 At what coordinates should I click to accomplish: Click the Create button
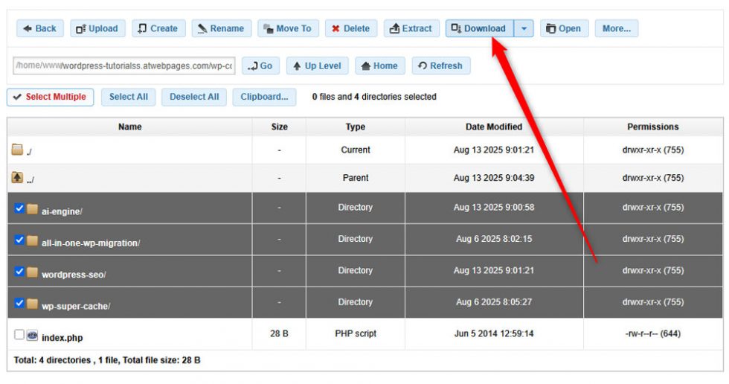tap(158, 28)
